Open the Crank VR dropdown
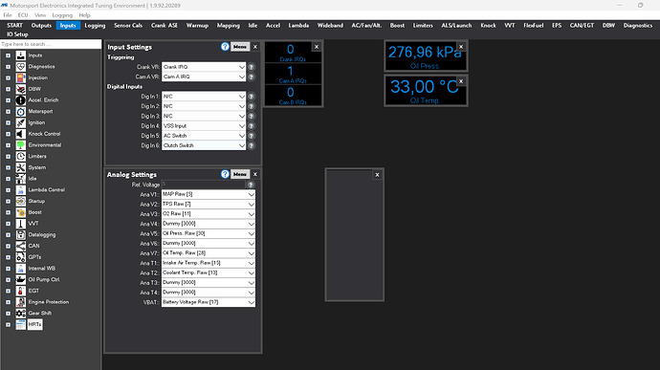 (x=204, y=67)
